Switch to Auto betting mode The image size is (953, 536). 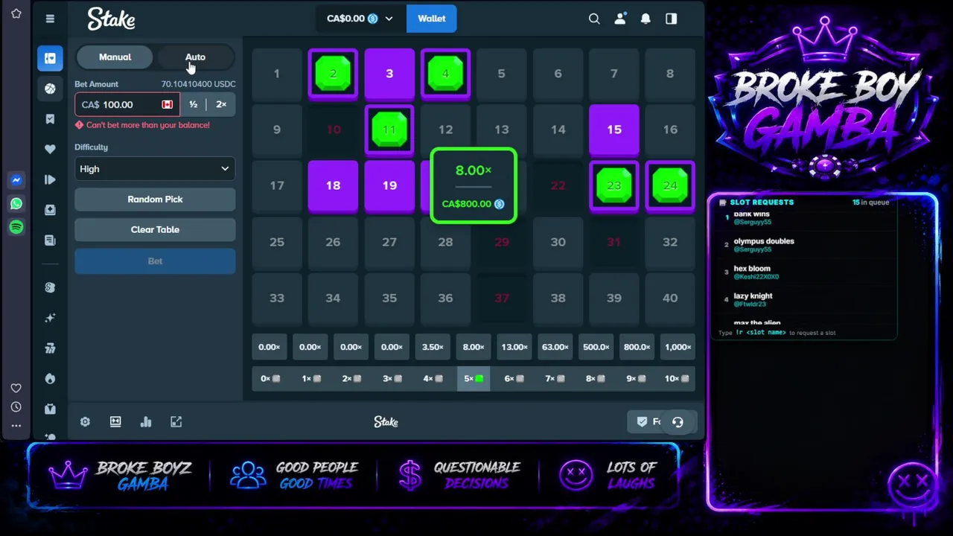tap(195, 57)
